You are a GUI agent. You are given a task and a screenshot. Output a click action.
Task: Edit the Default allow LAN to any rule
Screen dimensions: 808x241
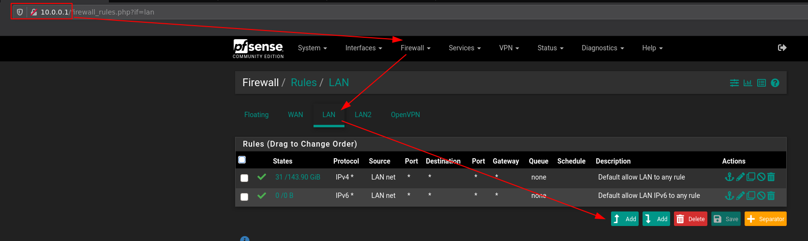pyautogui.click(x=740, y=177)
